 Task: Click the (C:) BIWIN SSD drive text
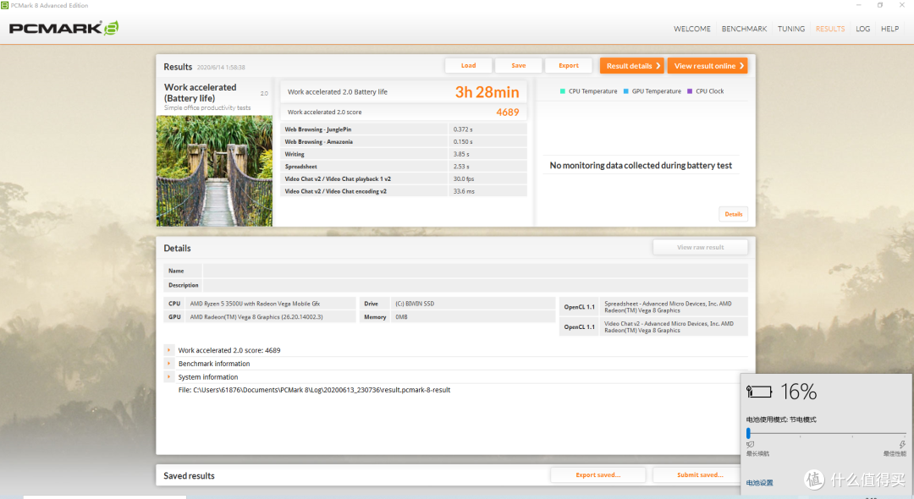coord(415,304)
